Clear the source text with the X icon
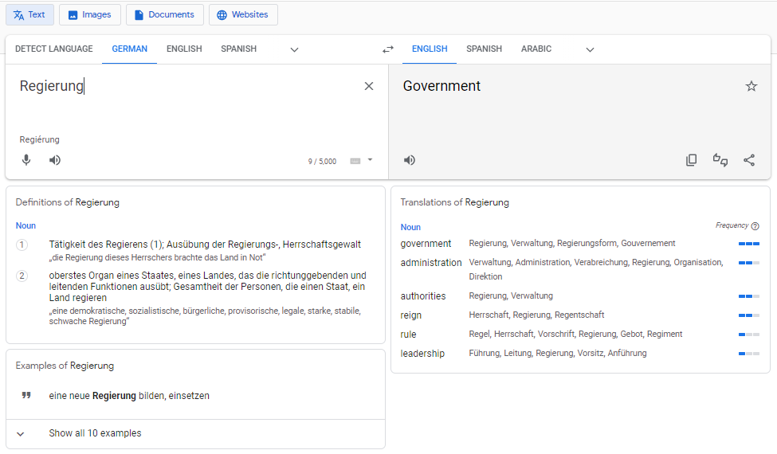 pos(369,86)
